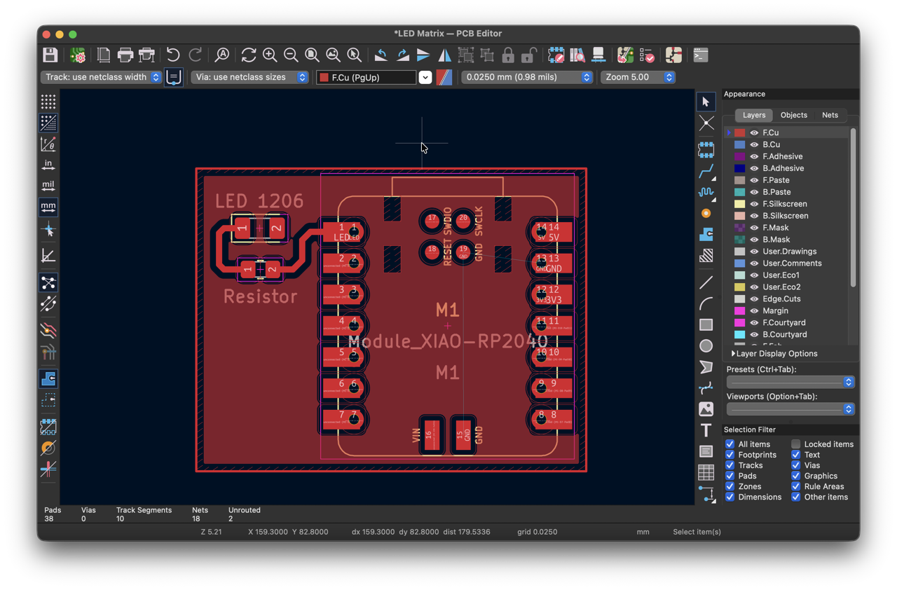Uncheck the Tracks selection filter
The height and width of the screenshot is (590, 897).
tap(730, 465)
